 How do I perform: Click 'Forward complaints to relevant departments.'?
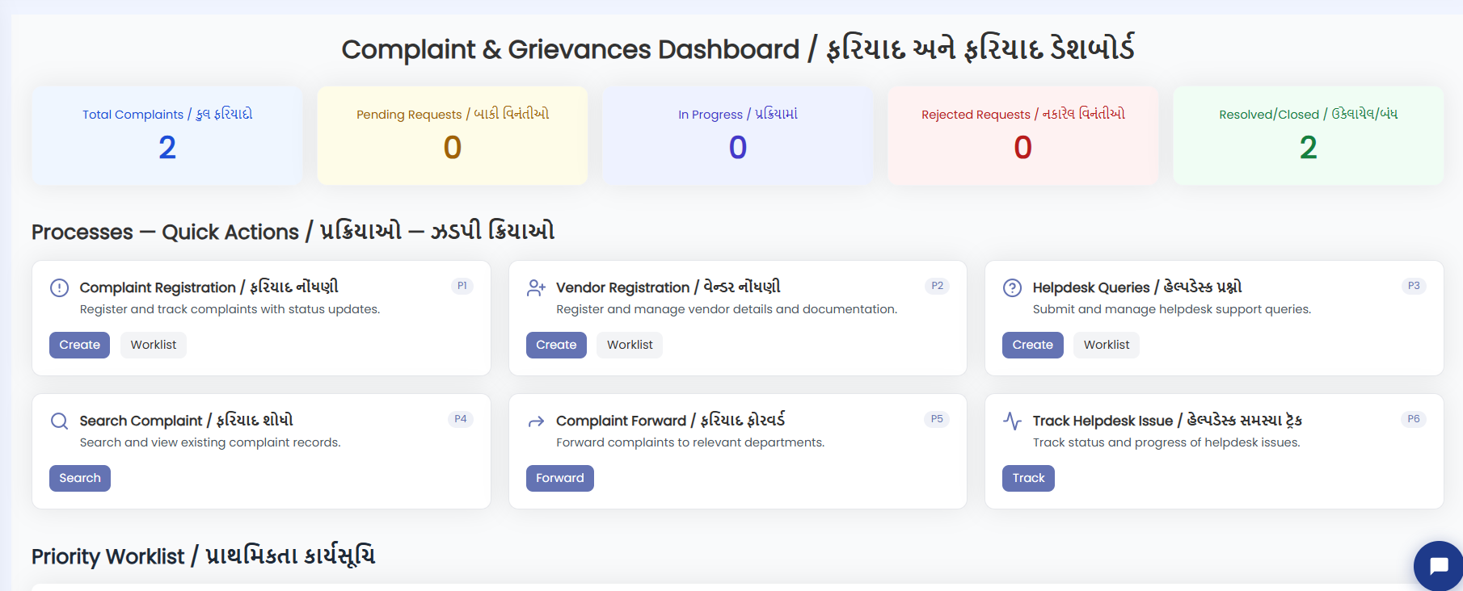690,442
